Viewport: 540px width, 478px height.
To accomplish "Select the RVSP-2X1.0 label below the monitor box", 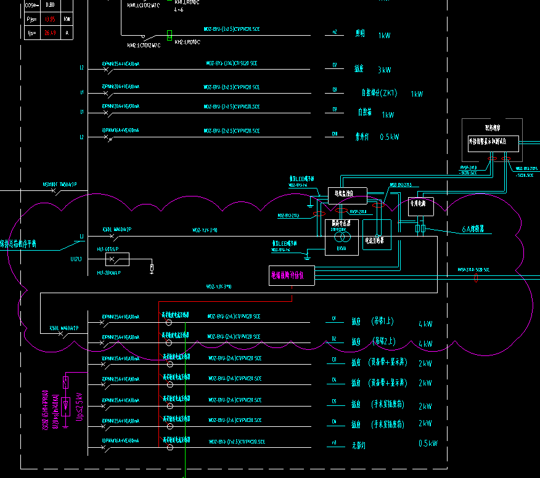I will point(358,212).
